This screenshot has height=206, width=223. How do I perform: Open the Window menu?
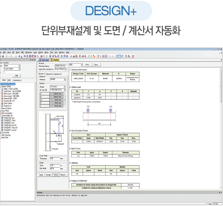(62, 53)
